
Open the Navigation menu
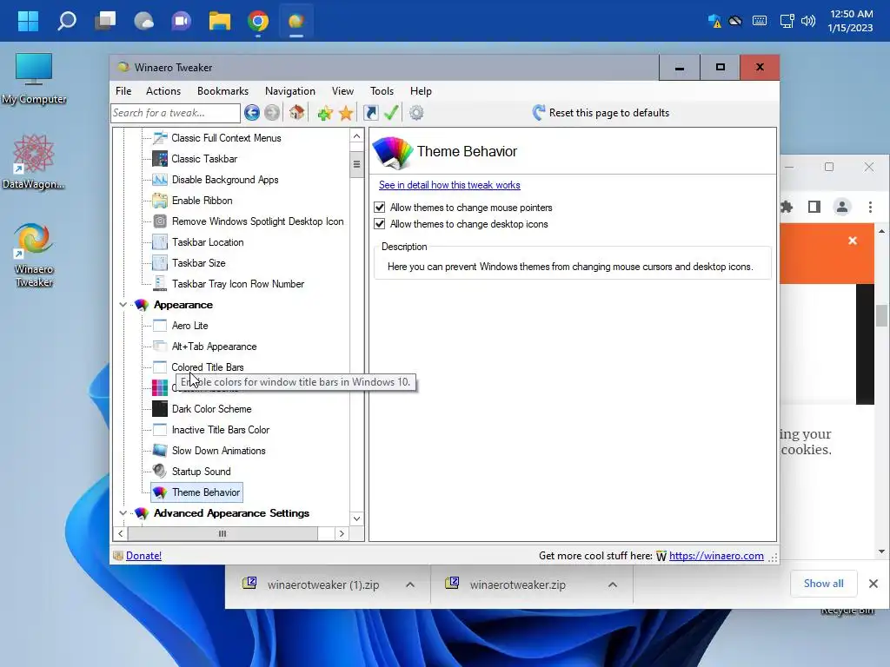[x=290, y=90]
